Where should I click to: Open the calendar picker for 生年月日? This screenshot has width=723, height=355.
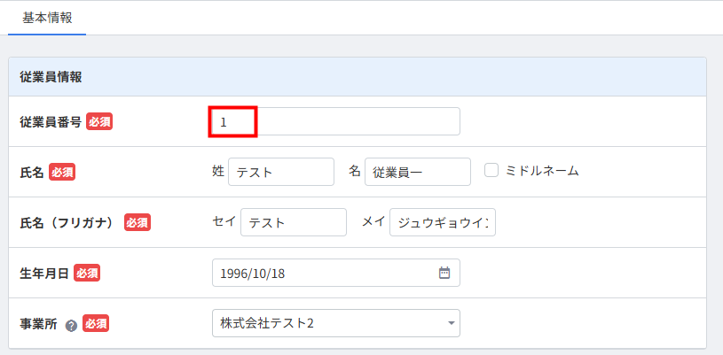[444, 273]
